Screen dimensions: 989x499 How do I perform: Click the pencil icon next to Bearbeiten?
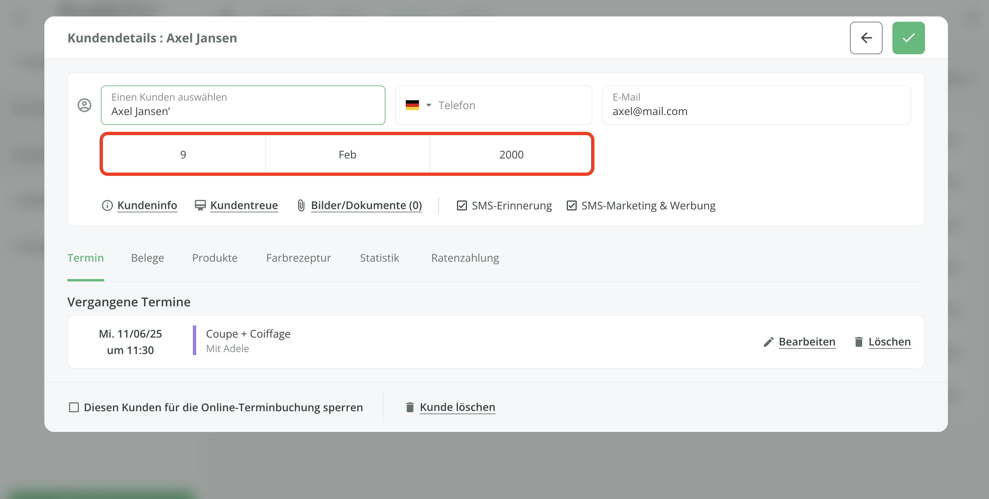[x=768, y=342]
